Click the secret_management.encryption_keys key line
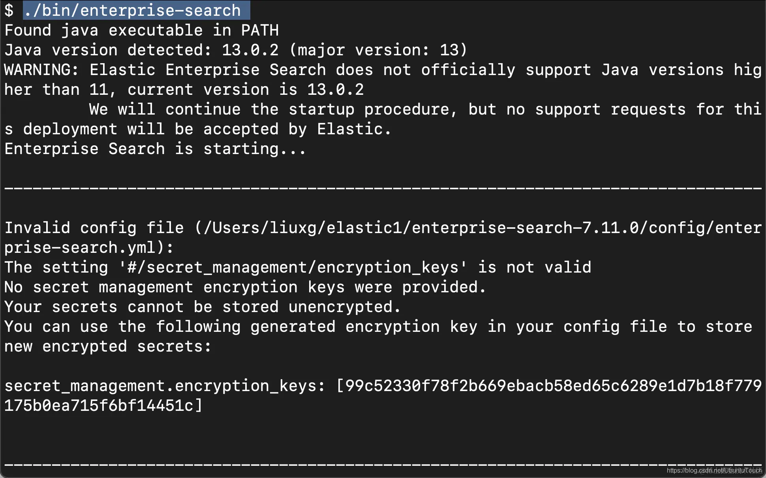 click(383, 386)
